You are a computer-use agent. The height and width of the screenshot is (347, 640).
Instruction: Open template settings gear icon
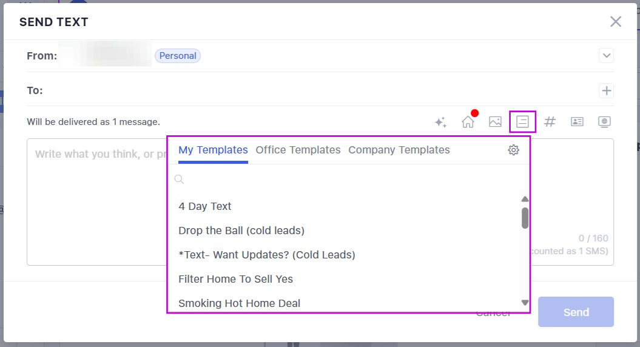[513, 150]
